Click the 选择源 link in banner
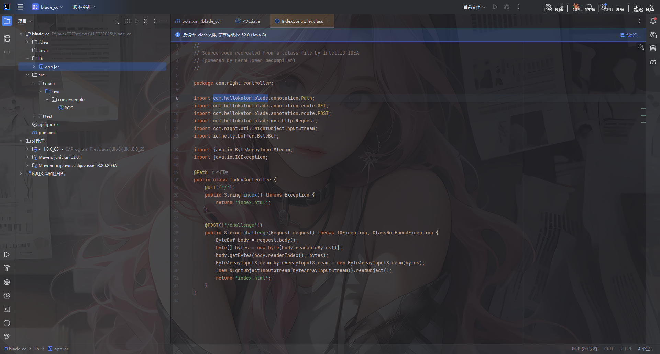 coord(630,35)
